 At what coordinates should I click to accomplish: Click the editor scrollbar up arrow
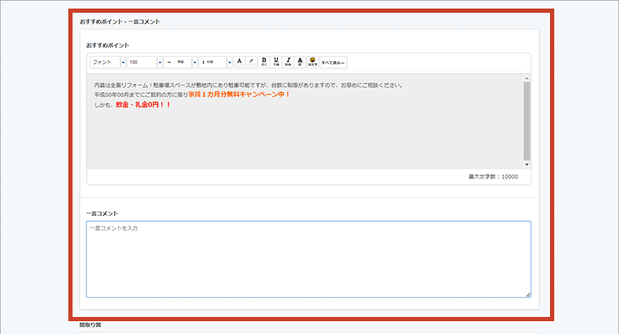(x=527, y=78)
